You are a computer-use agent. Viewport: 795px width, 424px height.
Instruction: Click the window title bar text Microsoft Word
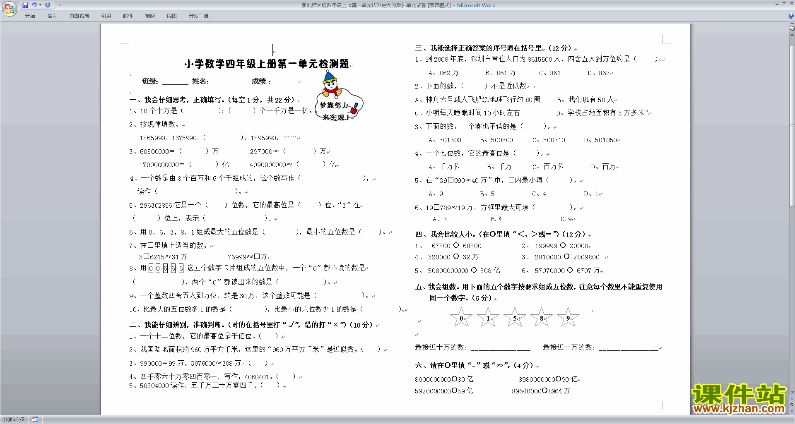476,5
